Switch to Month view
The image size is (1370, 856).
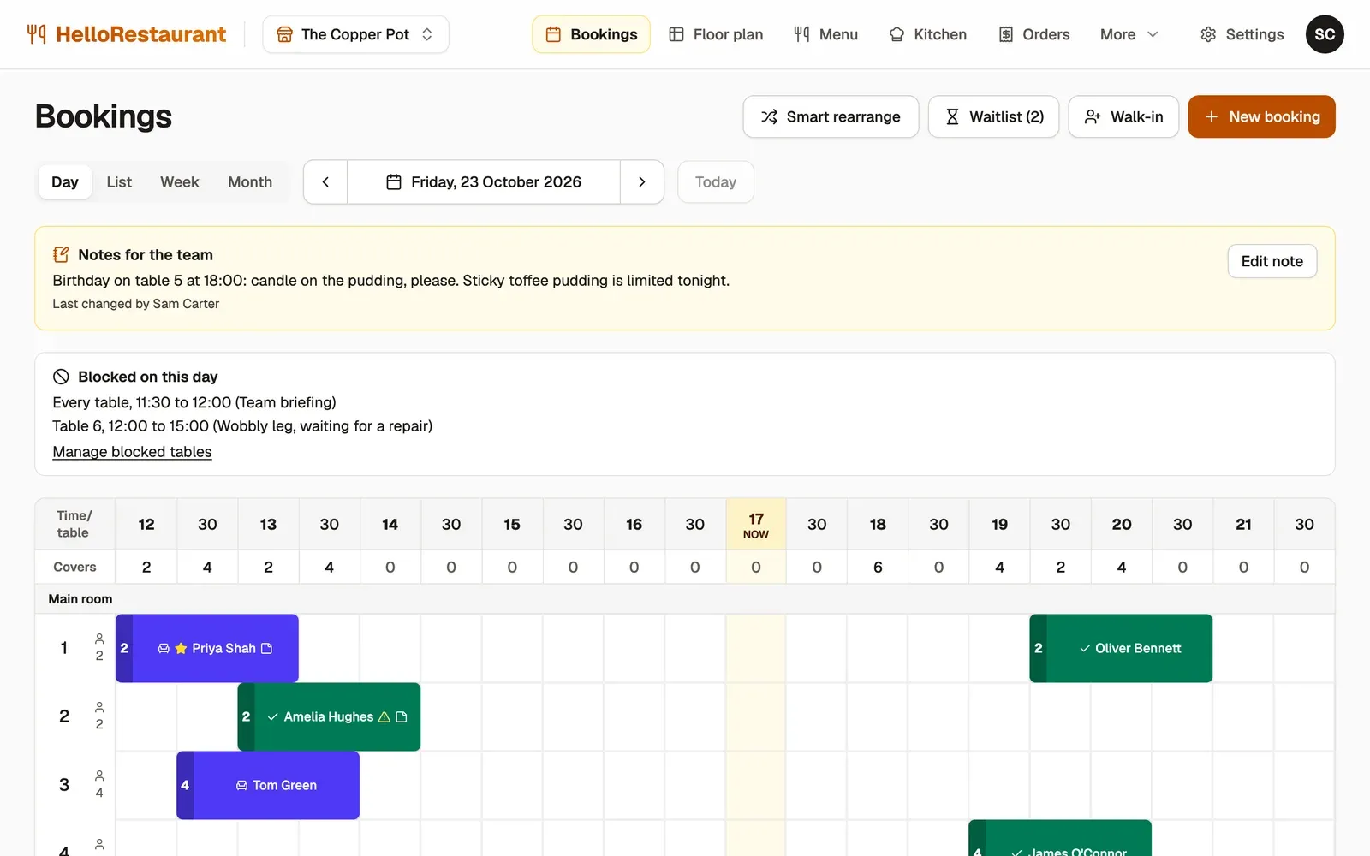[x=250, y=182]
